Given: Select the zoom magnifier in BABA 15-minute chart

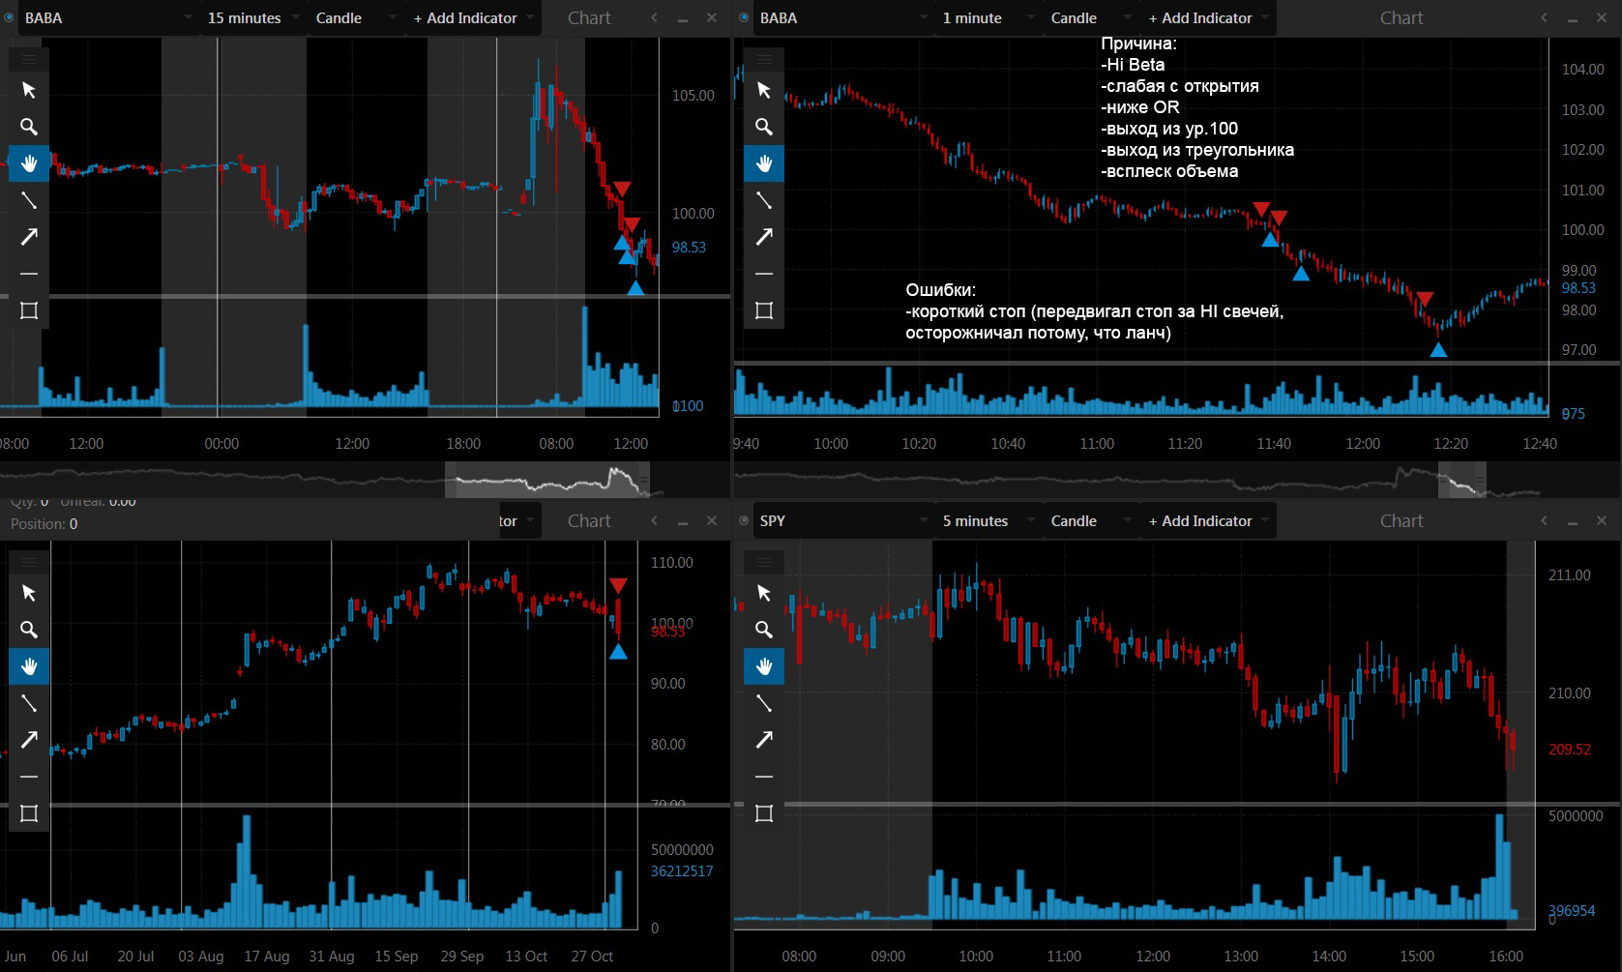Looking at the screenshot, I should pyautogui.click(x=29, y=127).
